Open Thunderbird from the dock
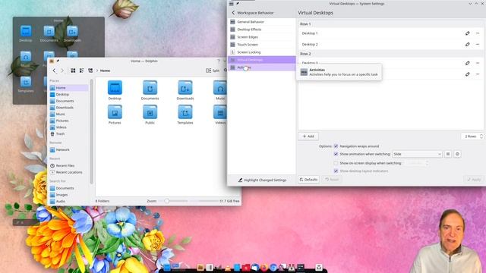Screen dimensions: 486x273 click(255, 268)
